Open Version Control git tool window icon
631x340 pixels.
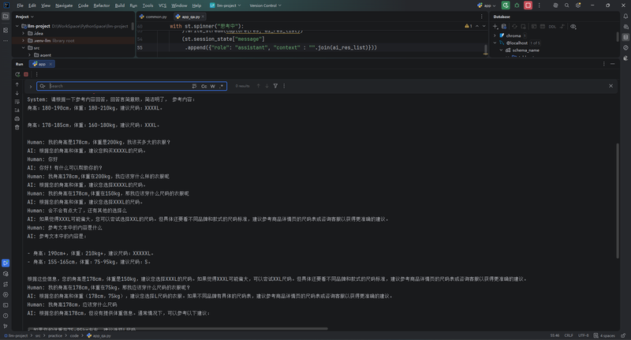point(6,326)
